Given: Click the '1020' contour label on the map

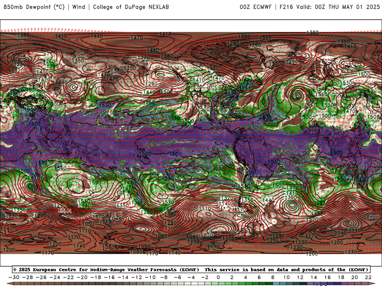Looking at the screenshot, I should click(207, 235).
